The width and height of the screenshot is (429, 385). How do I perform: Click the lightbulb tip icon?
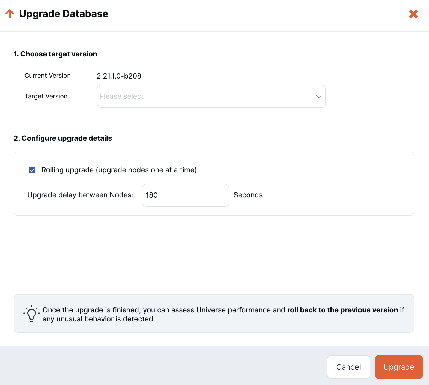[x=32, y=314]
